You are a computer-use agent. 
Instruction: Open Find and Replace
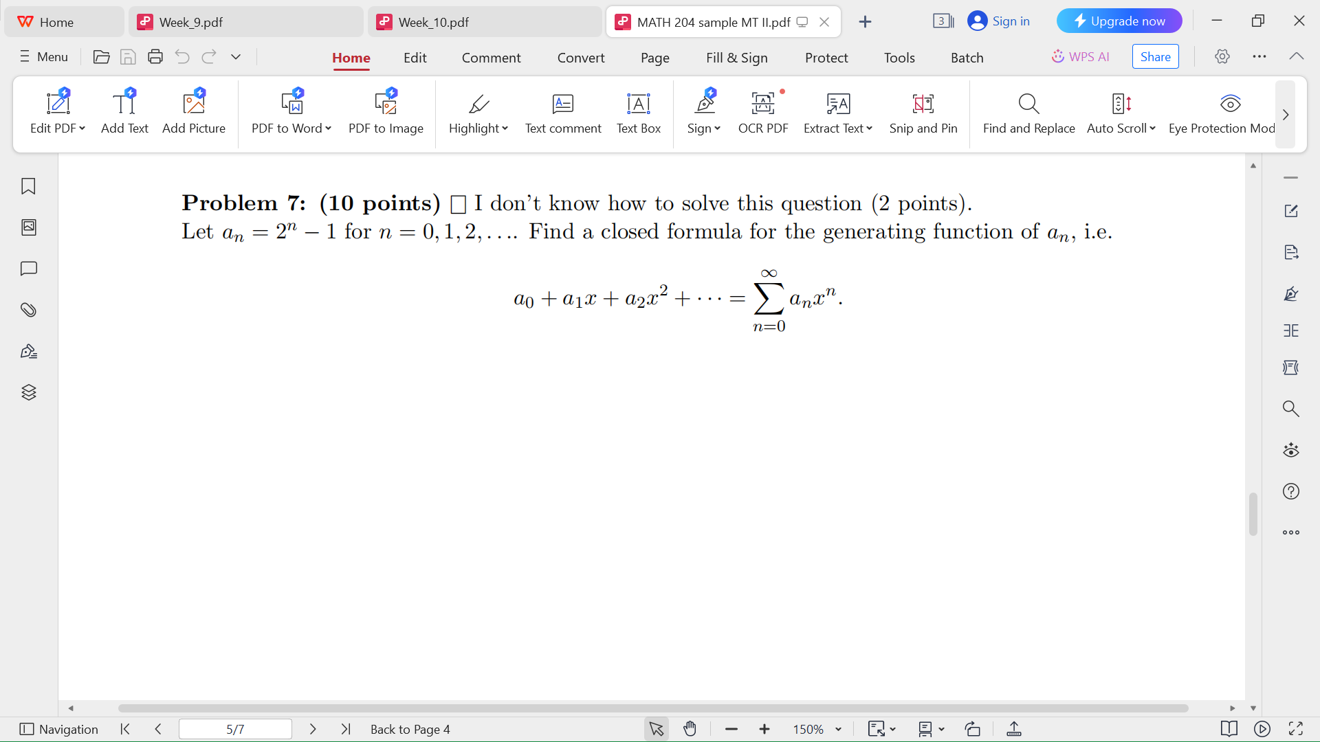(x=1028, y=112)
